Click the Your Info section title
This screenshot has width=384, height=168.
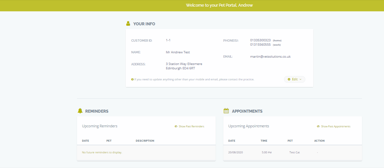(144, 24)
